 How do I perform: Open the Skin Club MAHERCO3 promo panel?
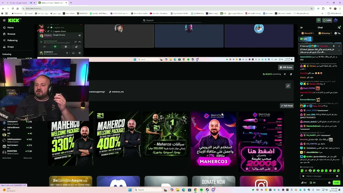pyautogui.click(x=214, y=139)
